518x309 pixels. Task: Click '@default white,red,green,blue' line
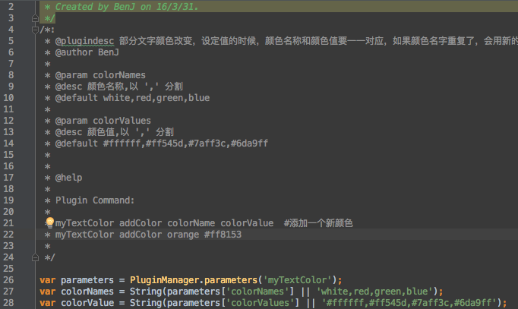pos(132,98)
